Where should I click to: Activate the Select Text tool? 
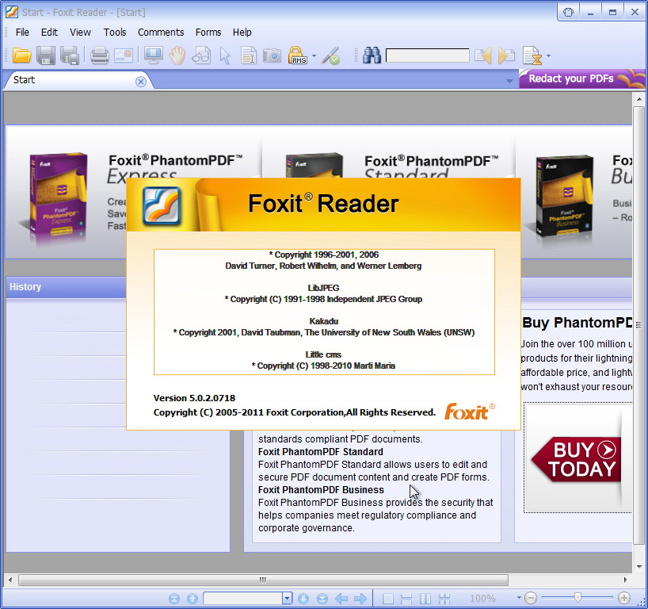coord(246,56)
